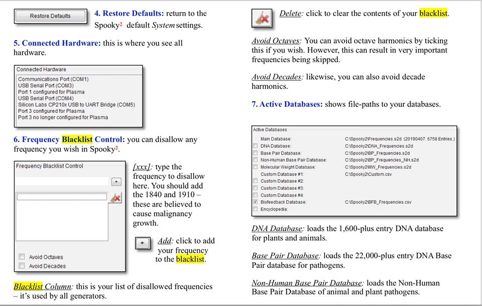This screenshot has width=482, height=306.
Task: Uncheck the Biofeedback Database checkbox
Action: (256, 202)
